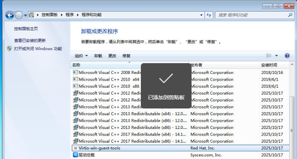
Task: Click the icon of the 2013 (x64) row
Action: coord(75,114)
